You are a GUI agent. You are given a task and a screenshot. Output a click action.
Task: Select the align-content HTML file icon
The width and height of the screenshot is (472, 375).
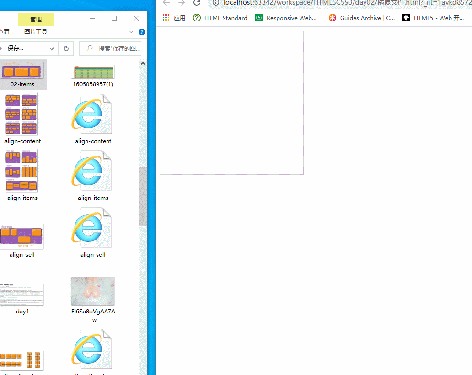tap(92, 114)
